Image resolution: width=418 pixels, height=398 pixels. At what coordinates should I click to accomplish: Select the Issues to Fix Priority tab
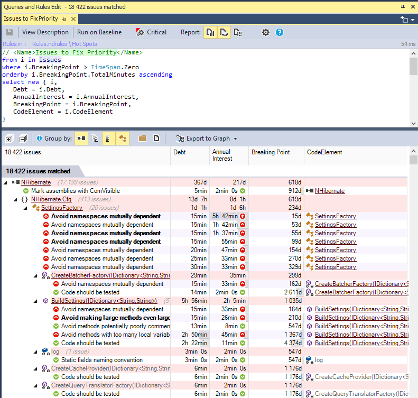tap(31, 18)
